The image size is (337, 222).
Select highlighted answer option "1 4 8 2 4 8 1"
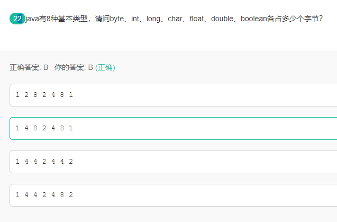point(173,128)
